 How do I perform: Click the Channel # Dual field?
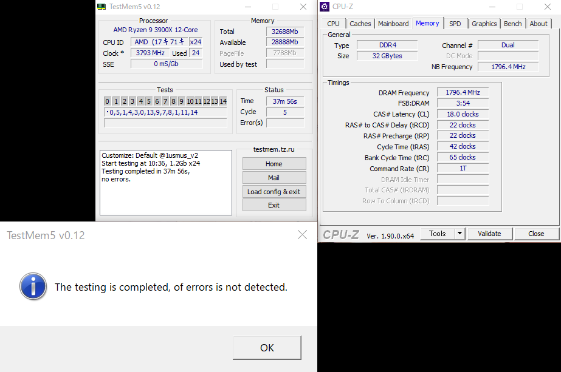tap(508, 45)
